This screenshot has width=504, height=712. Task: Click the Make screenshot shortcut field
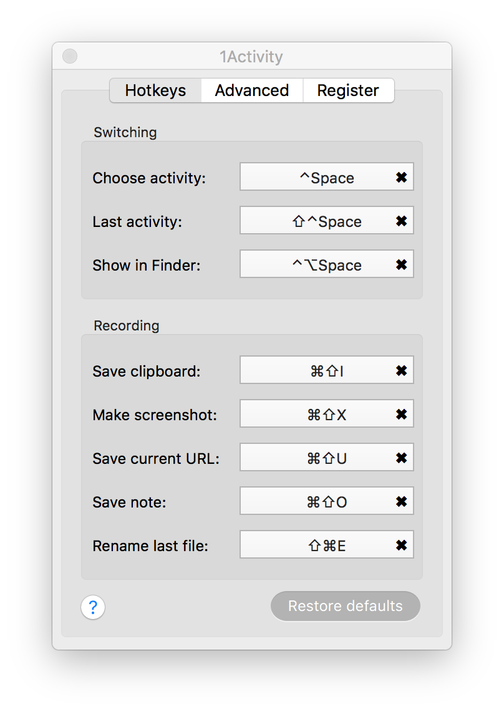(315, 415)
